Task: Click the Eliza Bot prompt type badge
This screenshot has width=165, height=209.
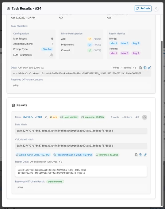Action: (47, 49)
